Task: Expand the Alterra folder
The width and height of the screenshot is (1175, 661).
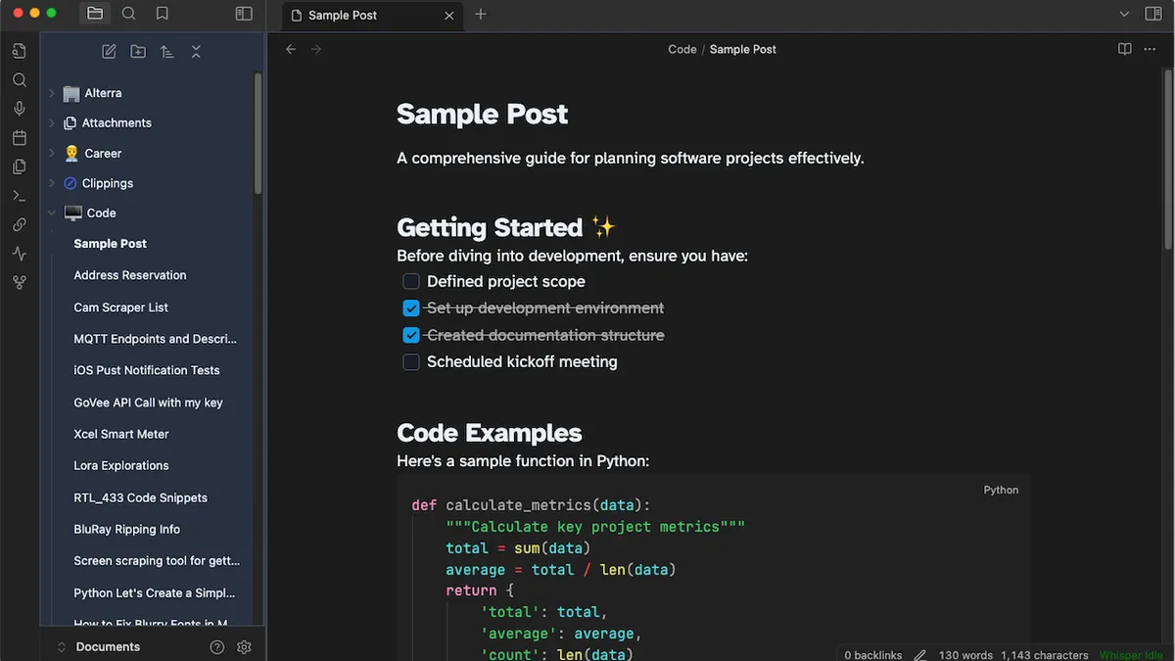Action: [52, 93]
